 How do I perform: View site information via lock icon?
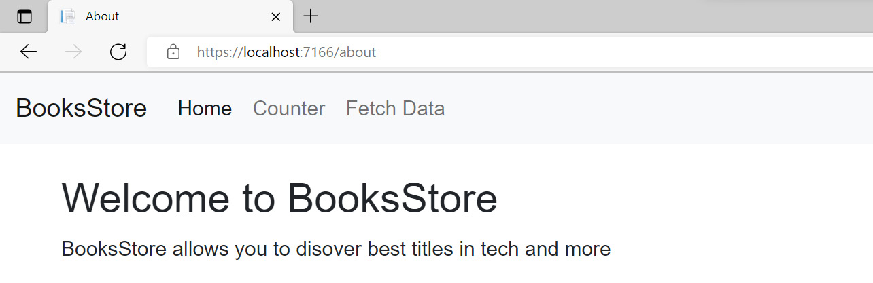coord(173,52)
